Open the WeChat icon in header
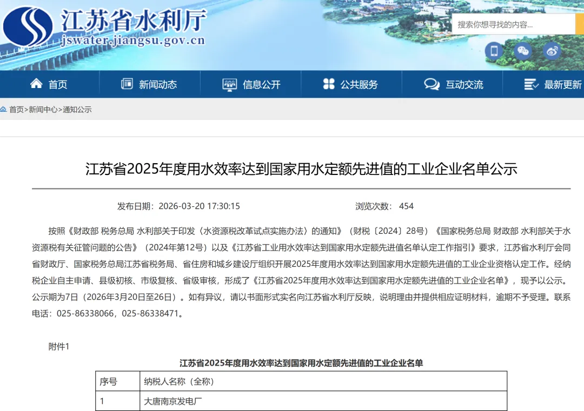The image size is (584, 411). tap(523, 51)
